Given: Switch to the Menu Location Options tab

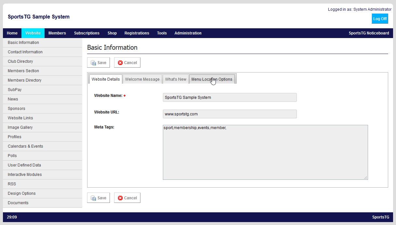Looking at the screenshot, I should click(x=212, y=79).
